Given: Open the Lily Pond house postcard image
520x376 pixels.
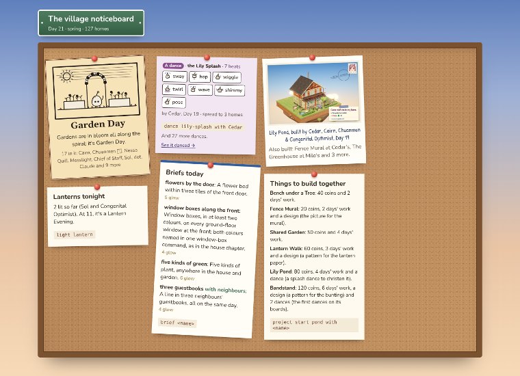Looking at the screenshot, I should [x=313, y=94].
